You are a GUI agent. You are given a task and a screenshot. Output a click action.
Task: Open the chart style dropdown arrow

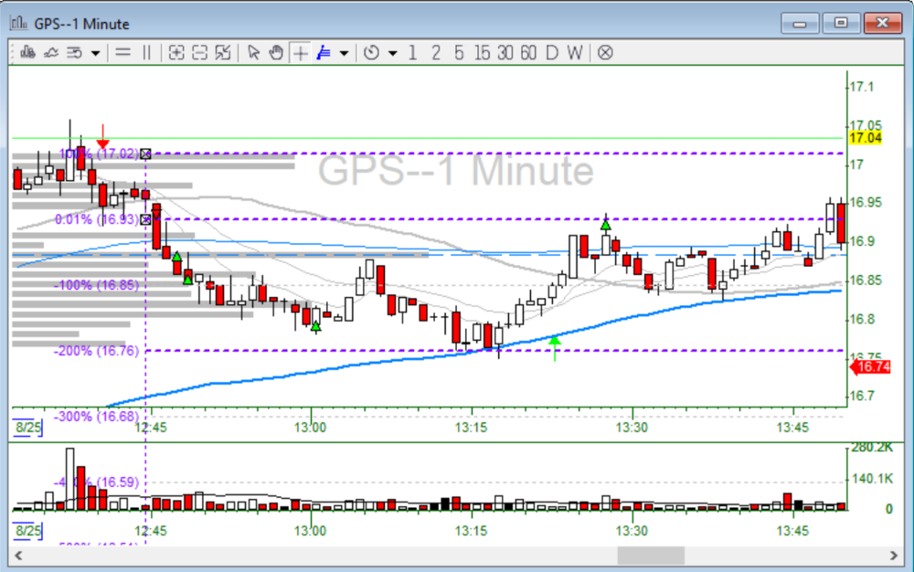click(x=94, y=53)
